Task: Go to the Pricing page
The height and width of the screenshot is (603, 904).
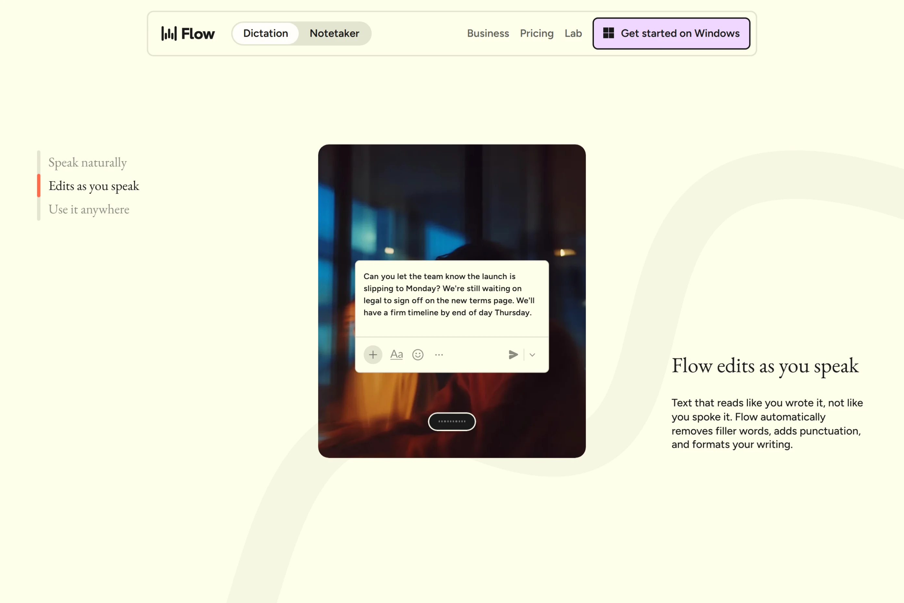Action: (536, 33)
